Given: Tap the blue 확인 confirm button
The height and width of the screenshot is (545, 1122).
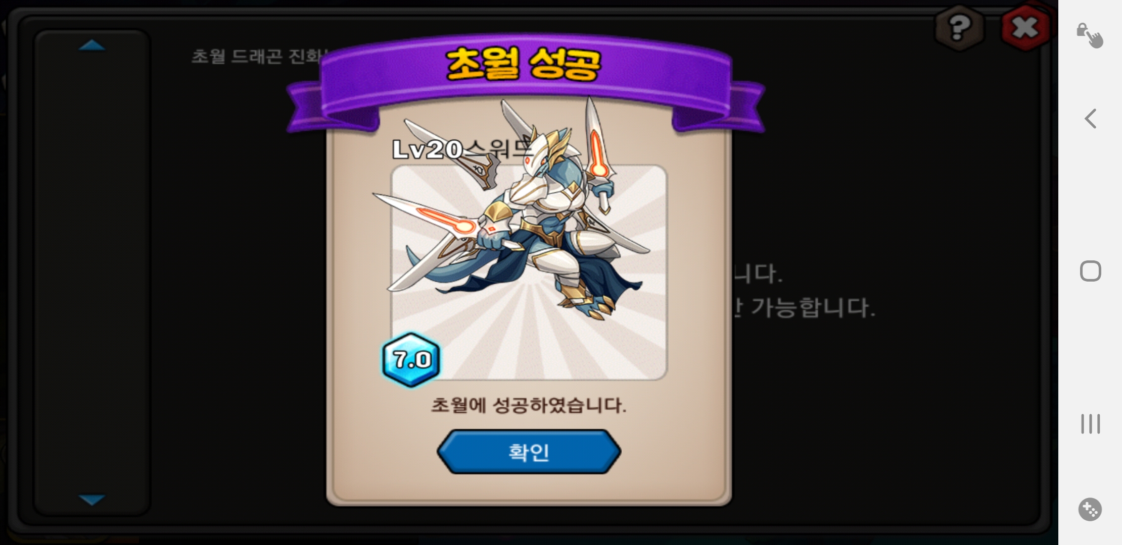Looking at the screenshot, I should [x=529, y=452].
